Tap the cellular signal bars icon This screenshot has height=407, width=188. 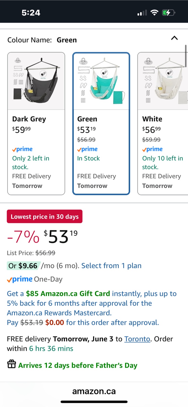(142, 13)
